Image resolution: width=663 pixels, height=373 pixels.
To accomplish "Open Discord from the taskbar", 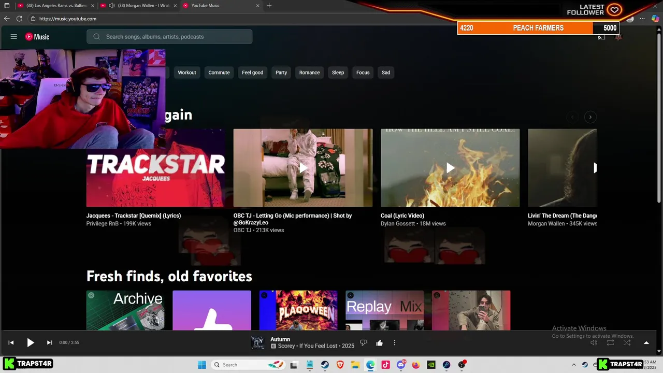I will (x=400, y=365).
